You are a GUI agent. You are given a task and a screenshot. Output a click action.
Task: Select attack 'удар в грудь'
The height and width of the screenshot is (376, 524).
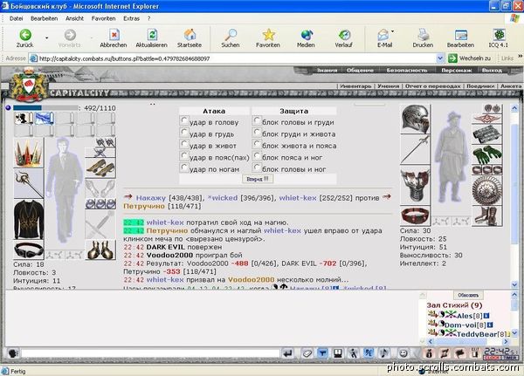coord(184,133)
